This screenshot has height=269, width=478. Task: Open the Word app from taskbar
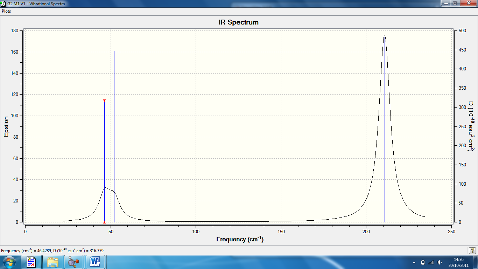[95, 262]
